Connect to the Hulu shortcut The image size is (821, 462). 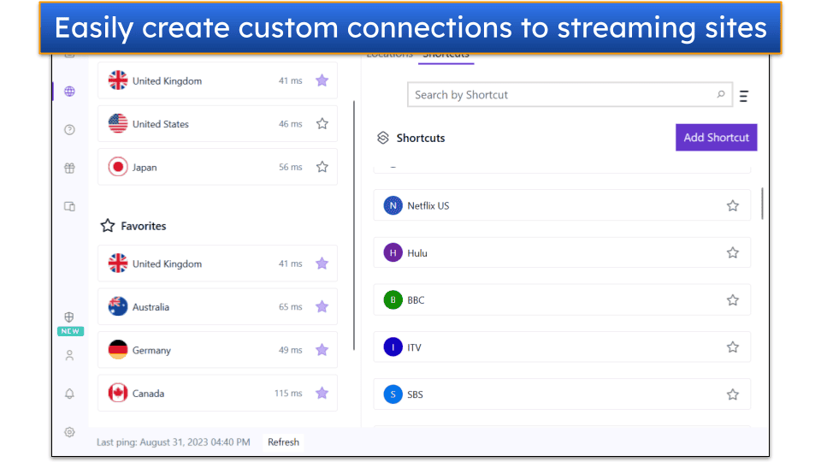pos(547,253)
